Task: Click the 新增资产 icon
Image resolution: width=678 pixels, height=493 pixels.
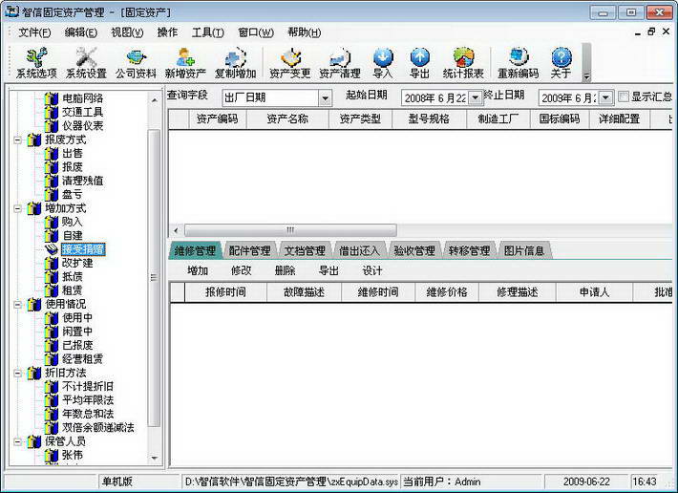Action: pos(185,63)
